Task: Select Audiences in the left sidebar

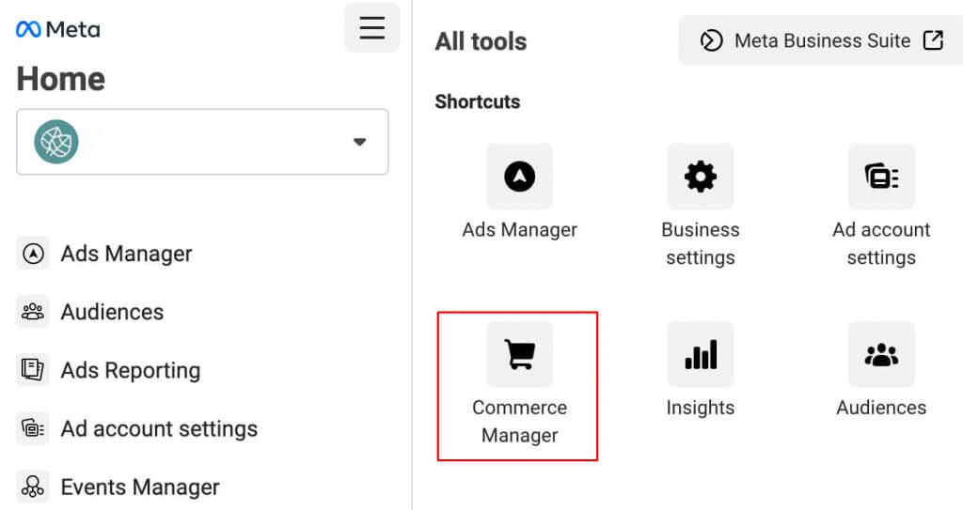Action: tap(112, 312)
